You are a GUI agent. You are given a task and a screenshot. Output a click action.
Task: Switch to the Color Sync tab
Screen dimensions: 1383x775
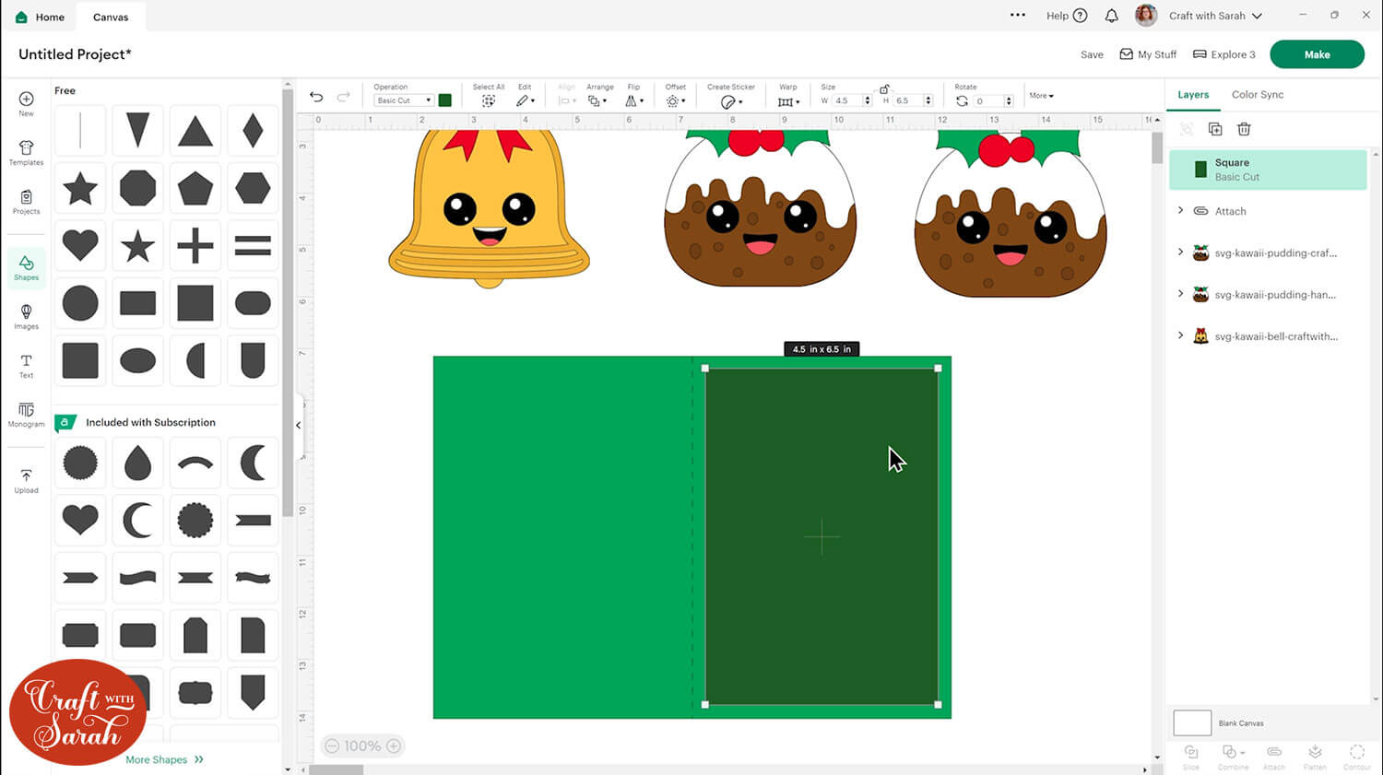coord(1257,95)
